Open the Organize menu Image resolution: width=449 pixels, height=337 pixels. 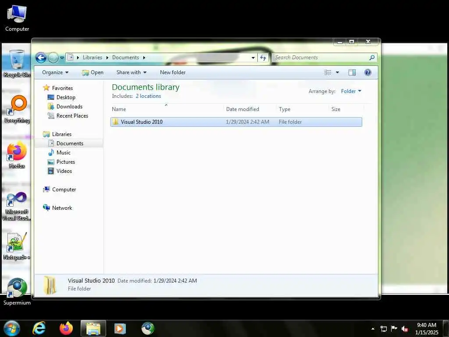coord(55,72)
